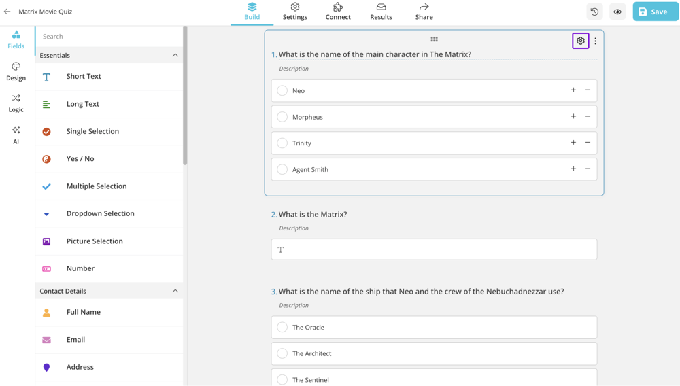
Task: Remove the Agent Smith option with minus
Action: 588,169
